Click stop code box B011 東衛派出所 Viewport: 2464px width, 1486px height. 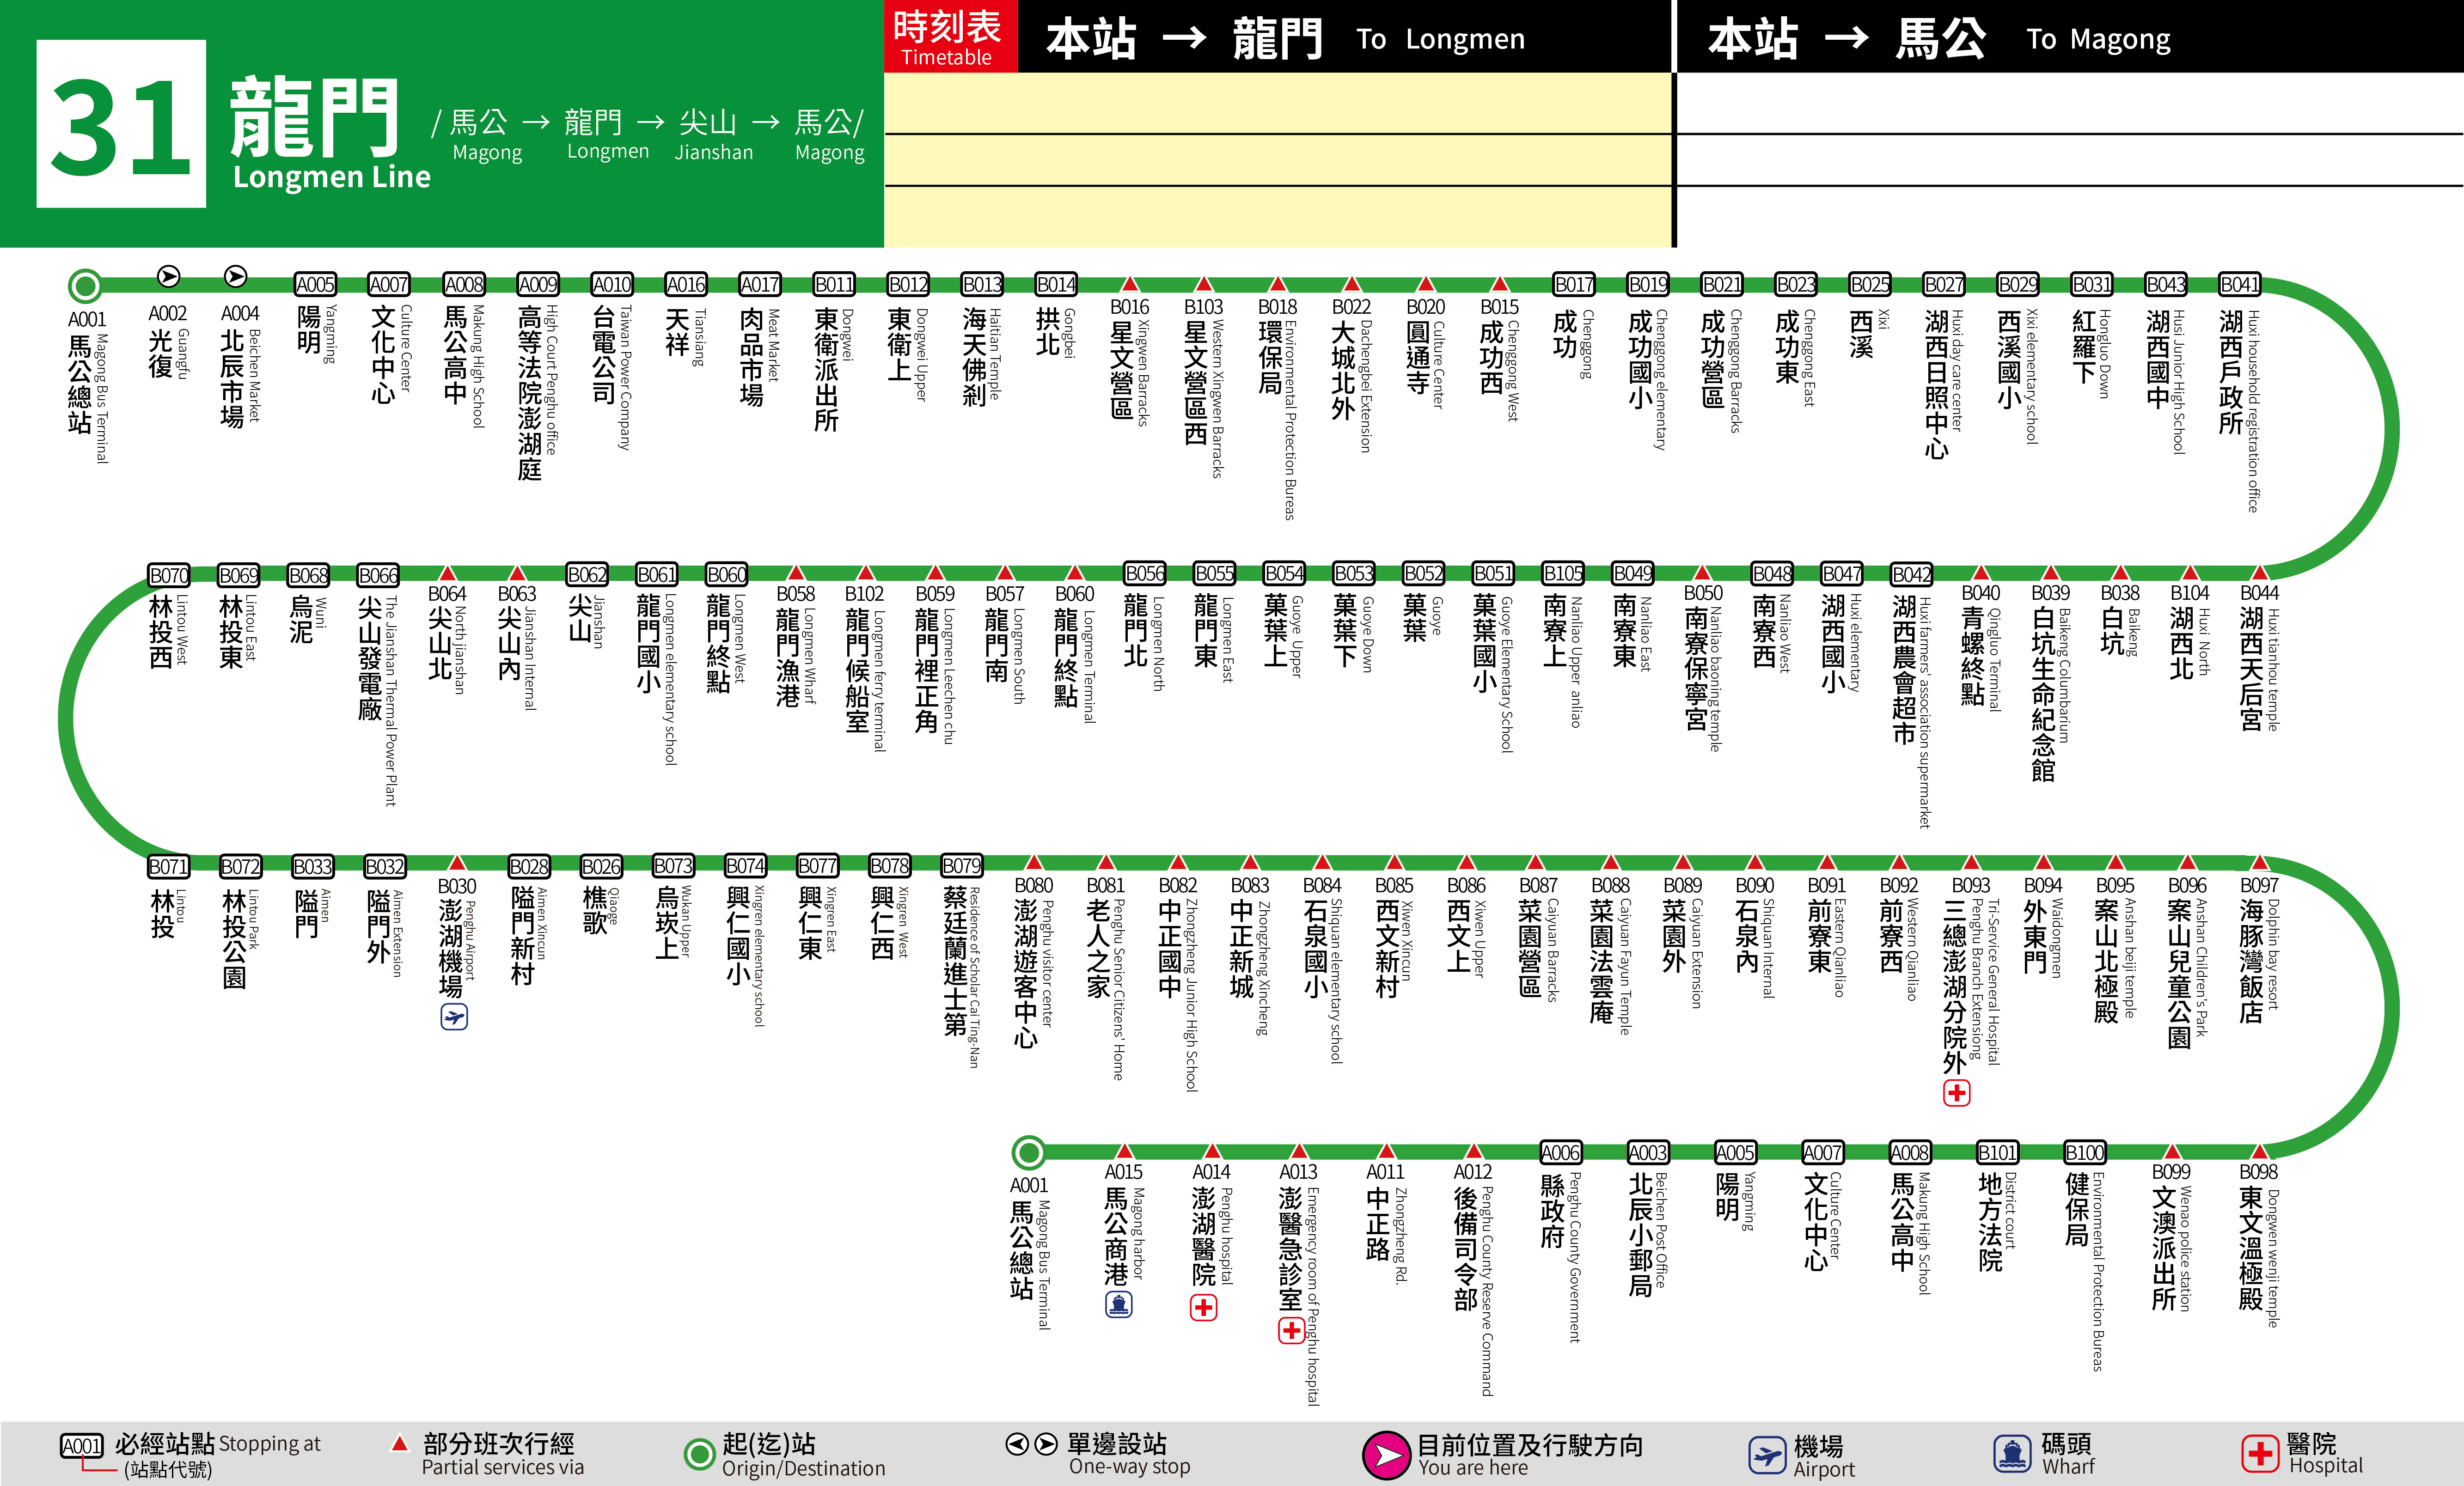coord(834,285)
